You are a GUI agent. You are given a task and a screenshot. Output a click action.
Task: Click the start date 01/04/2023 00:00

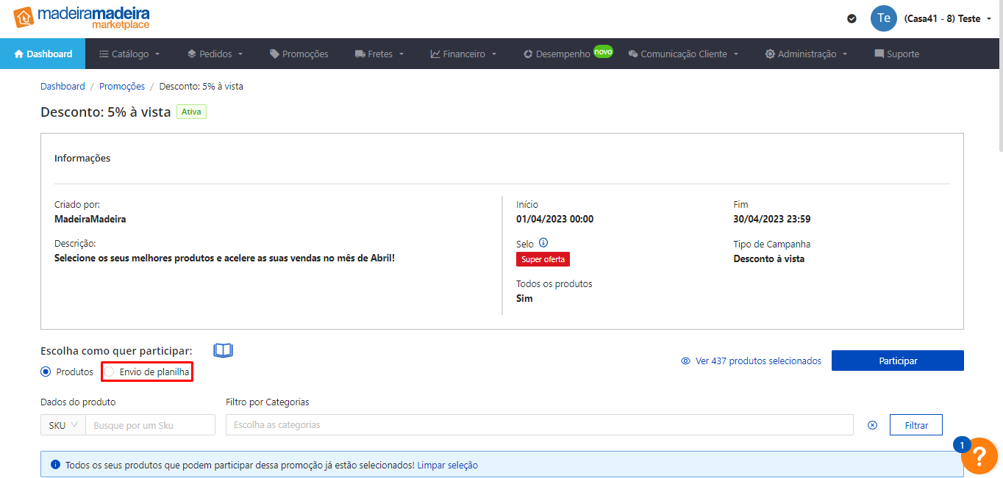pos(555,219)
